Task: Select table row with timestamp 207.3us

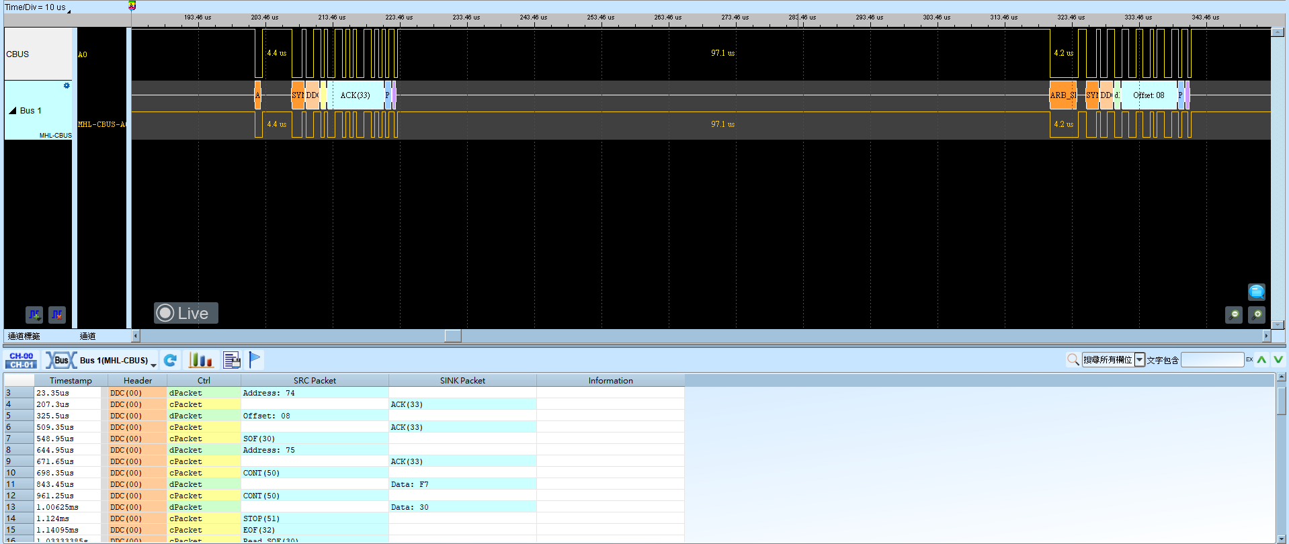Action: click(x=344, y=404)
